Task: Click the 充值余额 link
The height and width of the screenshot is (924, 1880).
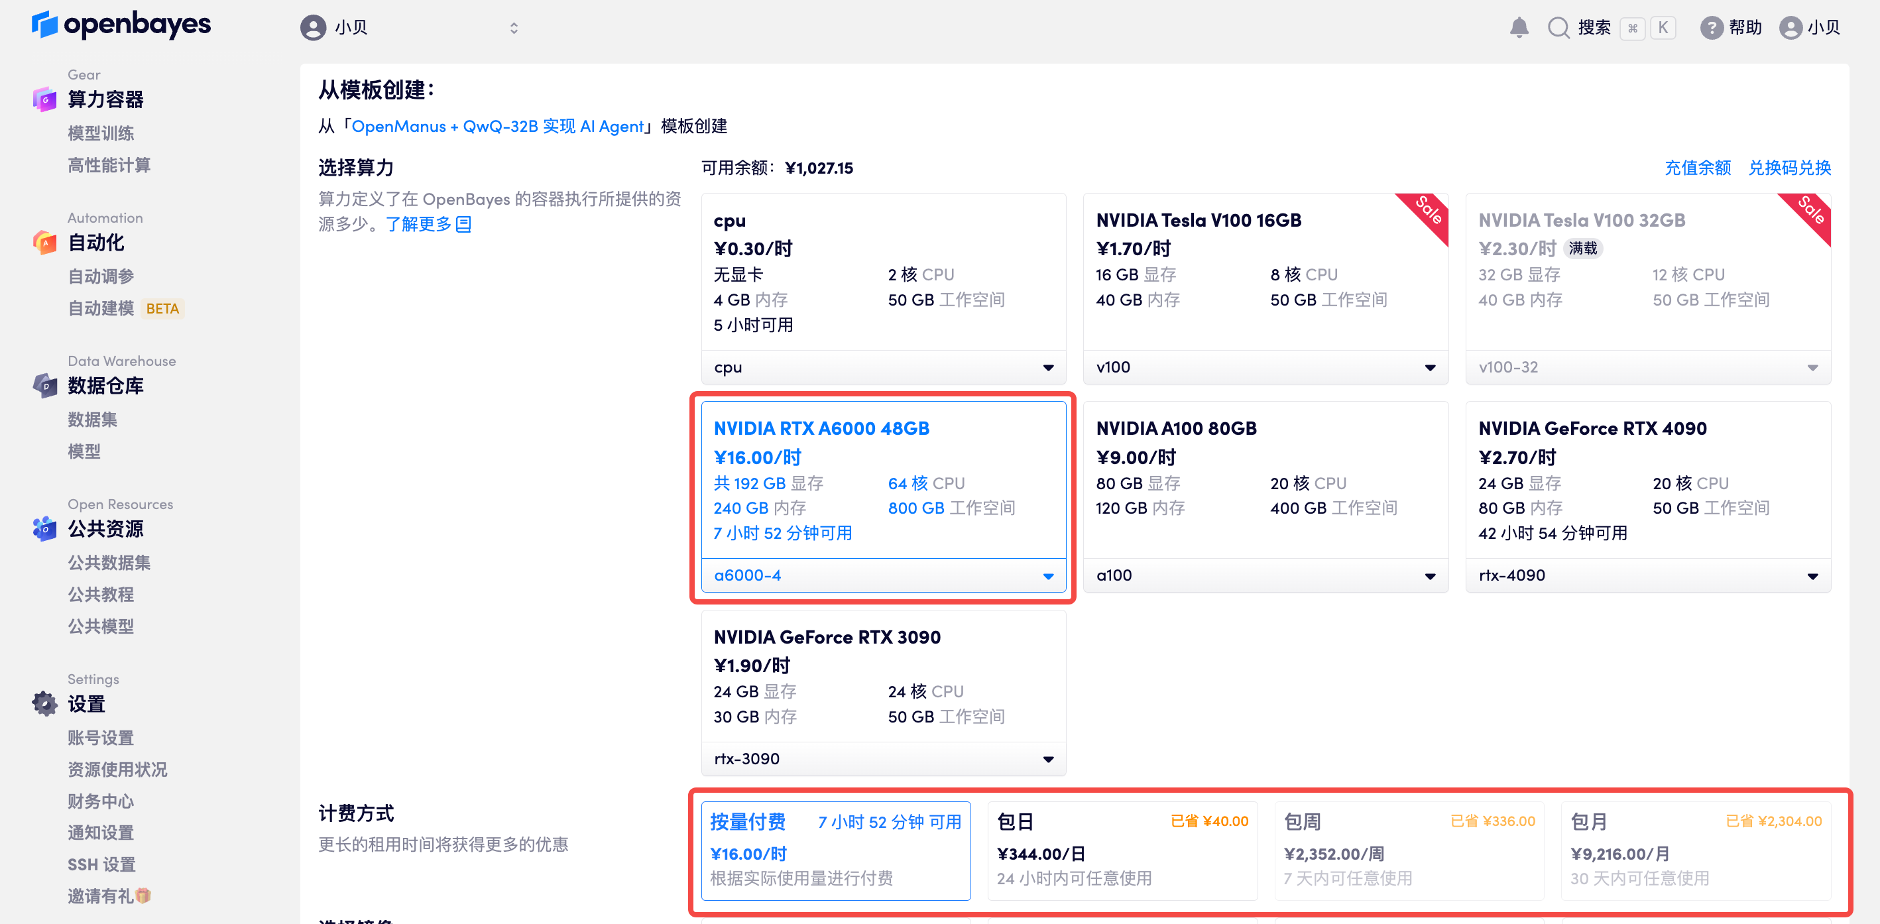Action: [x=1697, y=168]
